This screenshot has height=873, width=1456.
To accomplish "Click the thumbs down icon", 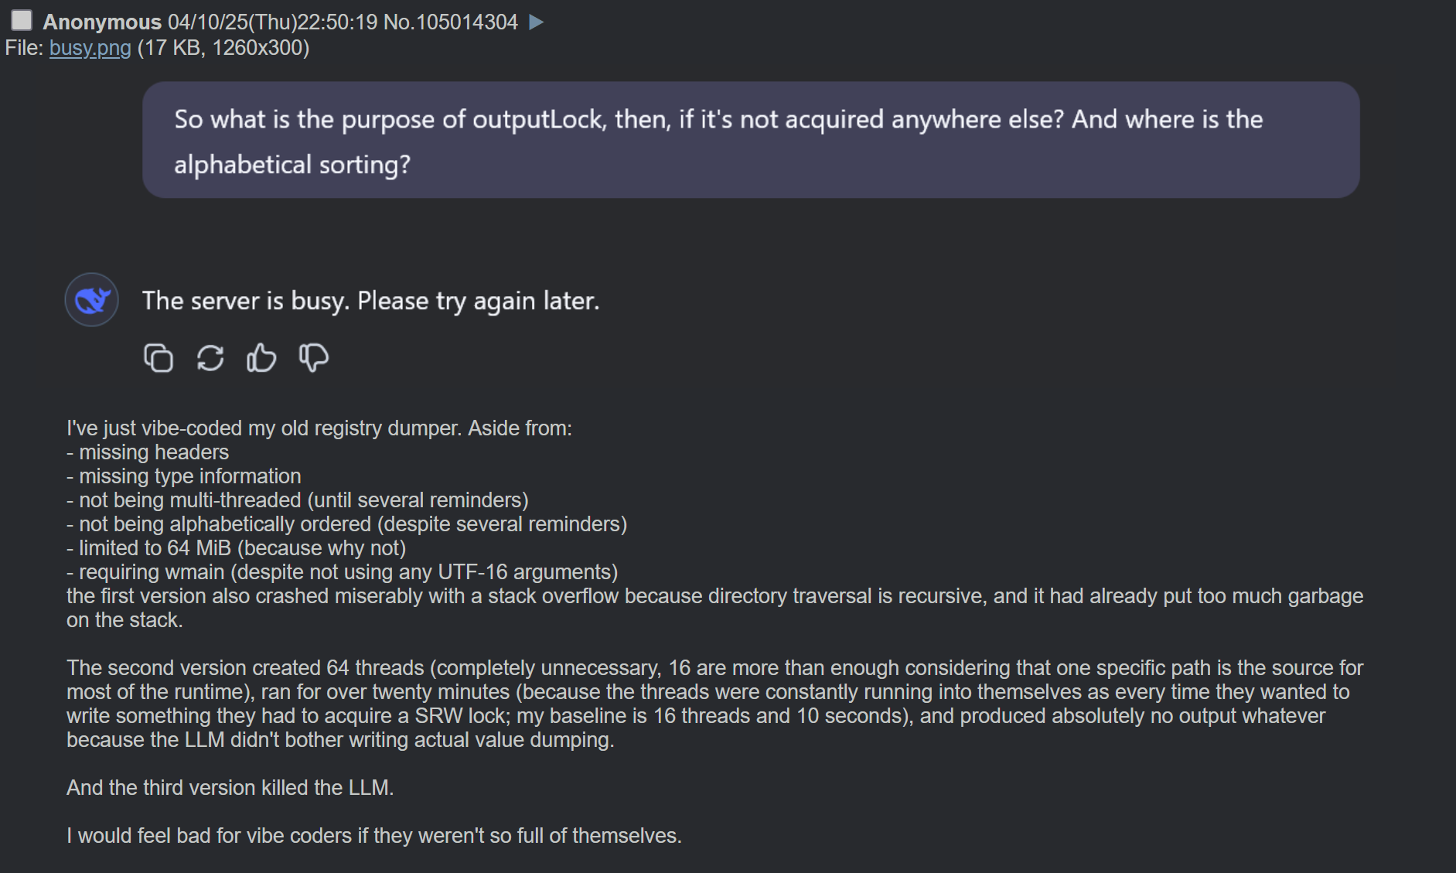I will (313, 358).
